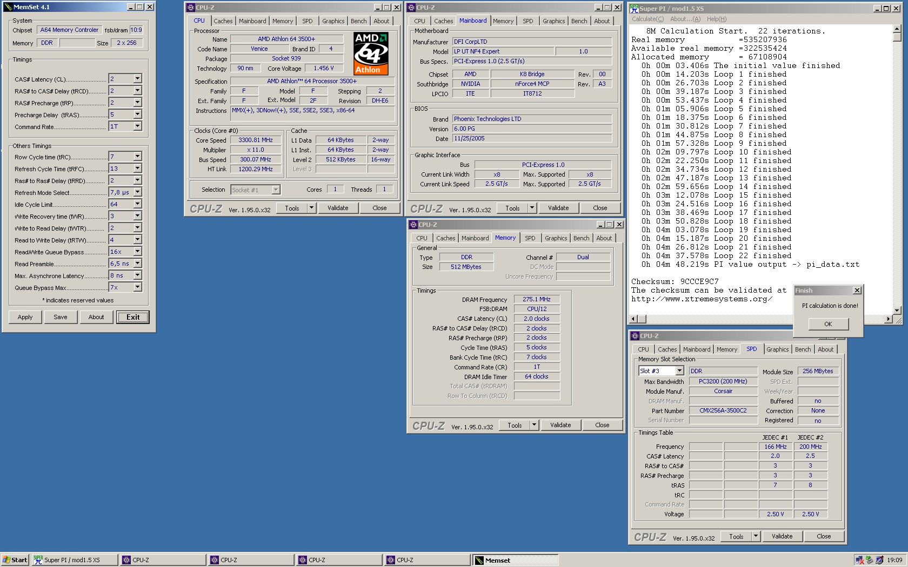Viewport: 908px width, 567px height.
Task: Switch to Graphics tab in CPU-Z Memory window
Action: (556, 238)
